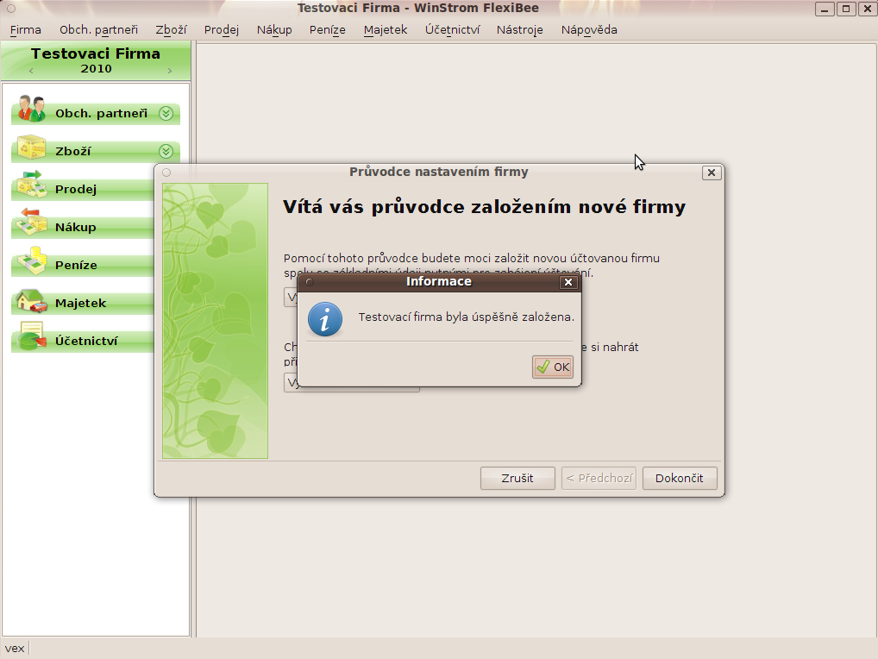Click the Nákup purchase icon in sidebar
The image size is (878, 659).
(31, 223)
